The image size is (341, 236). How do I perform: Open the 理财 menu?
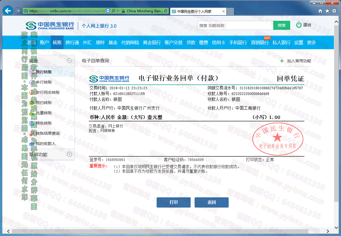pyautogui.click(x=100, y=42)
